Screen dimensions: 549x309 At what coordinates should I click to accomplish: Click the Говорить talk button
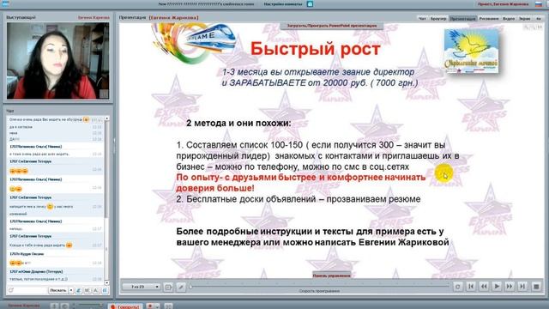125,306
